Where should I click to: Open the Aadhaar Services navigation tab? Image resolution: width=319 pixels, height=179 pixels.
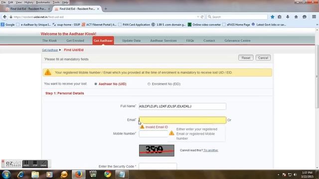pyautogui.click(x=163, y=41)
